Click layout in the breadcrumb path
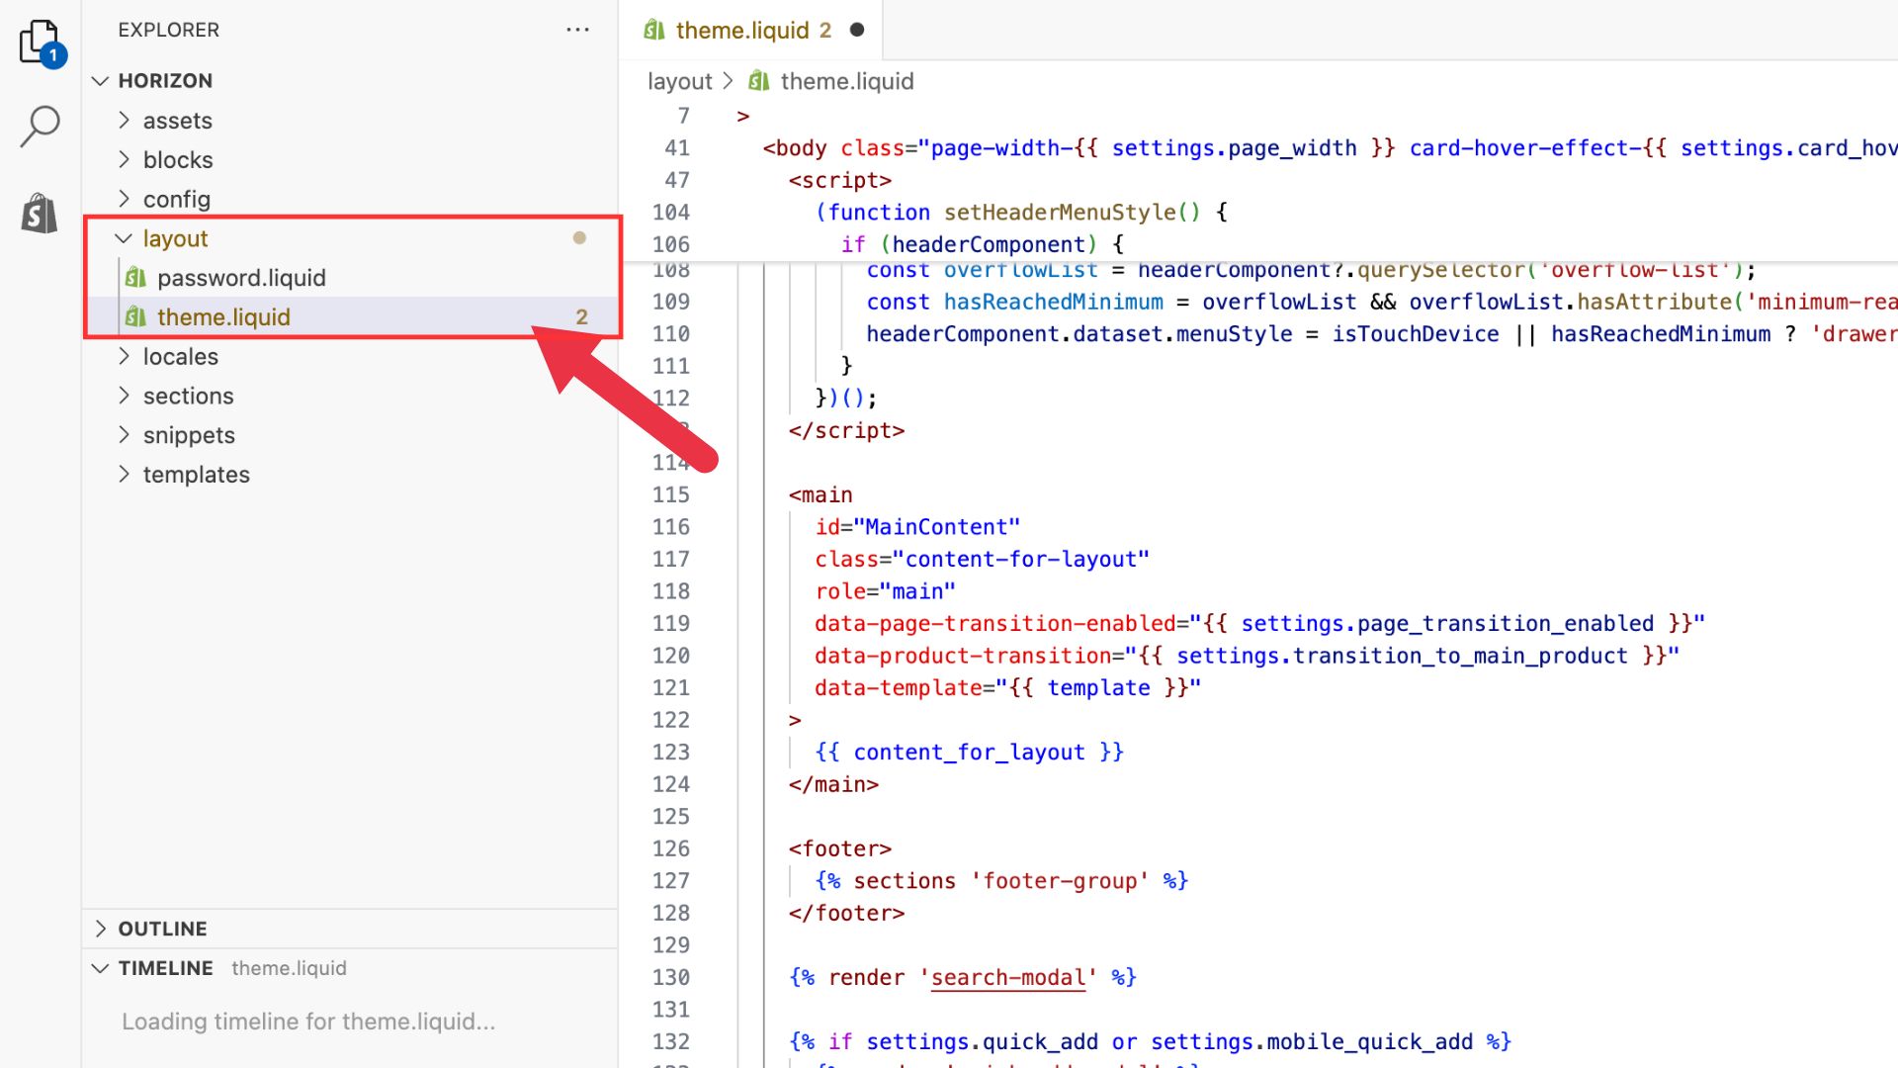Viewport: 1898px width, 1068px height. (x=679, y=81)
